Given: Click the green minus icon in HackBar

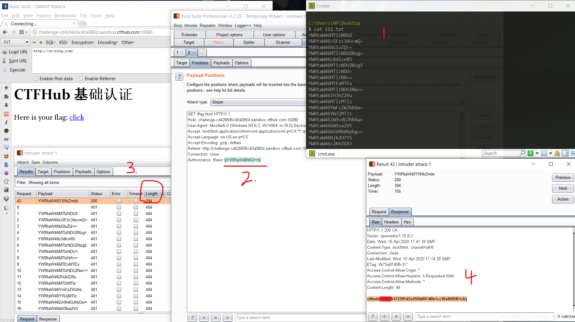Looking at the screenshot, I should coord(34,43).
